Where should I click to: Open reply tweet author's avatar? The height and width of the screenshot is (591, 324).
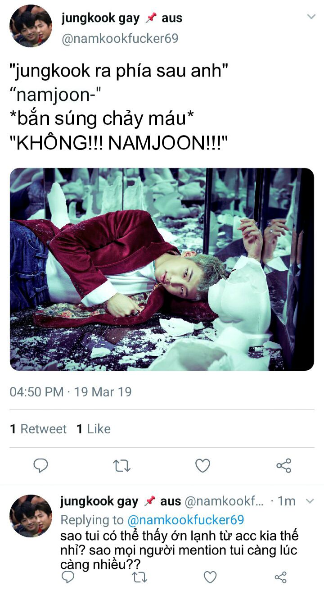(x=31, y=516)
